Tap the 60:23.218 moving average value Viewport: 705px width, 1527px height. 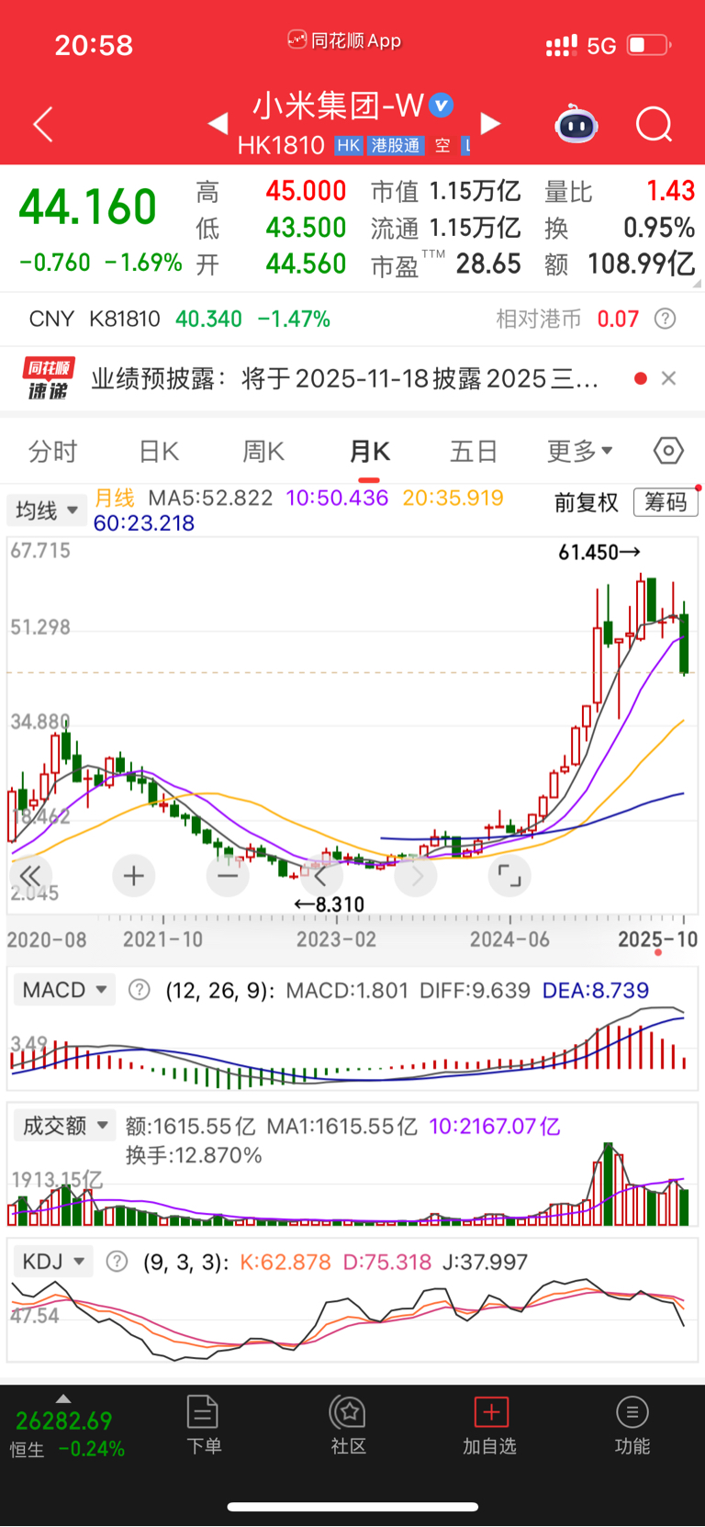pos(144,523)
